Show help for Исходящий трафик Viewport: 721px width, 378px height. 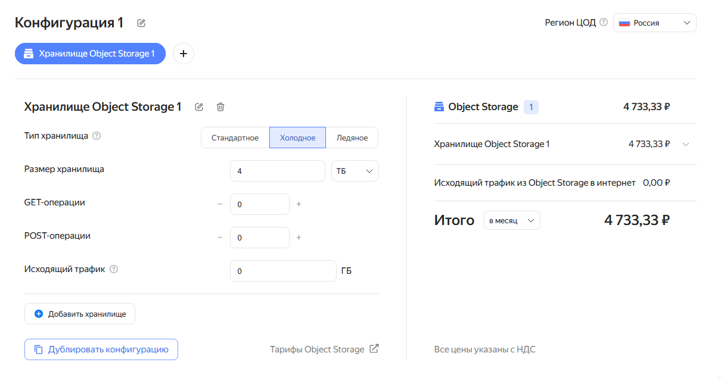pyautogui.click(x=114, y=269)
